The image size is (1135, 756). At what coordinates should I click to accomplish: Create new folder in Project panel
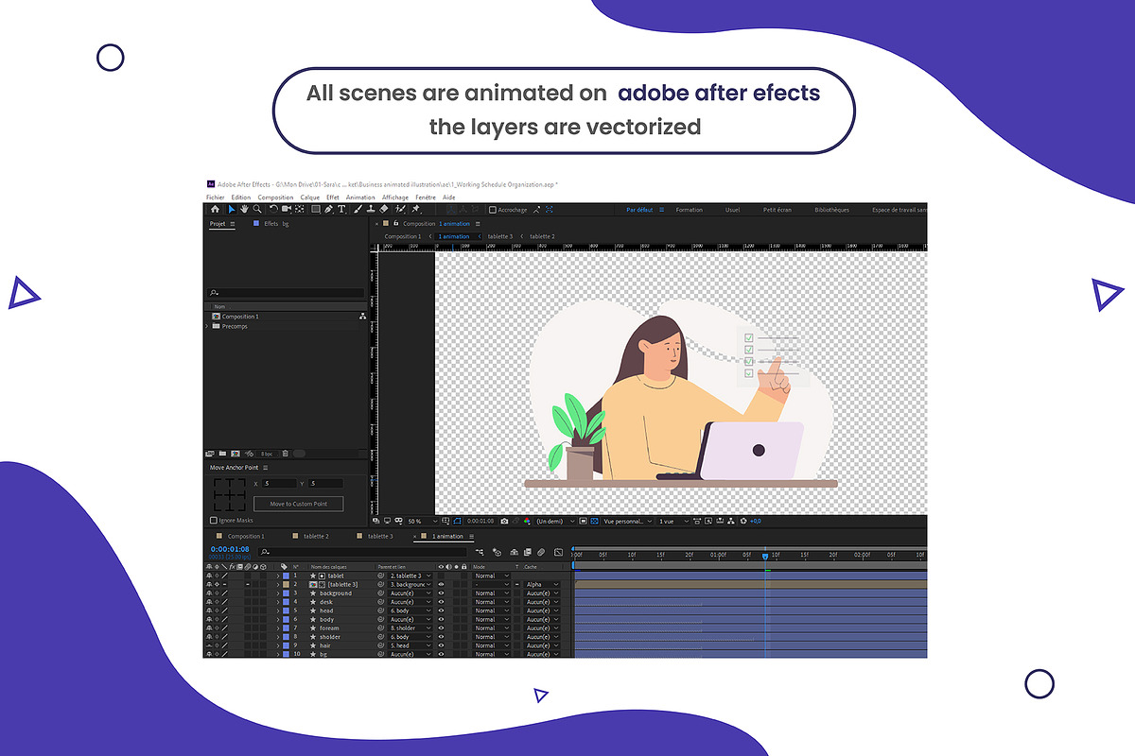pos(222,454)
